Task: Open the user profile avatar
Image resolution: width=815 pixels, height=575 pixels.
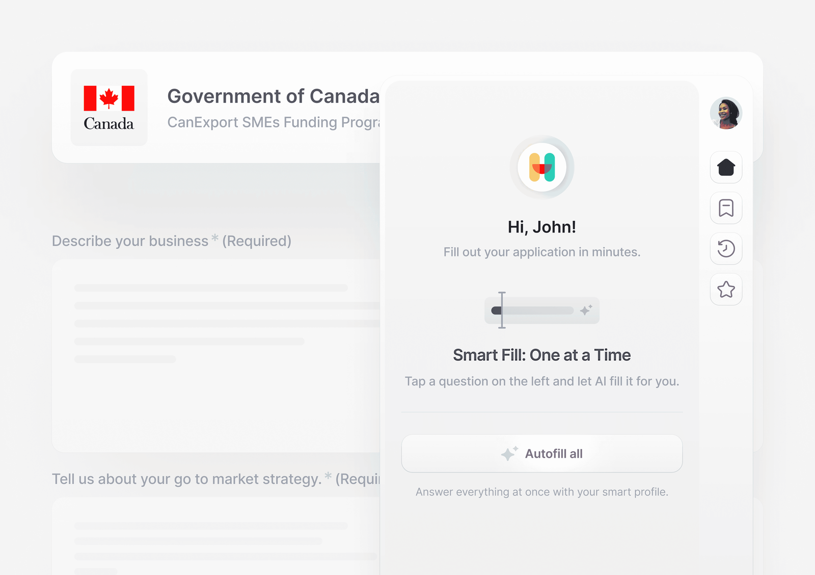Action: tap(726, 113)
